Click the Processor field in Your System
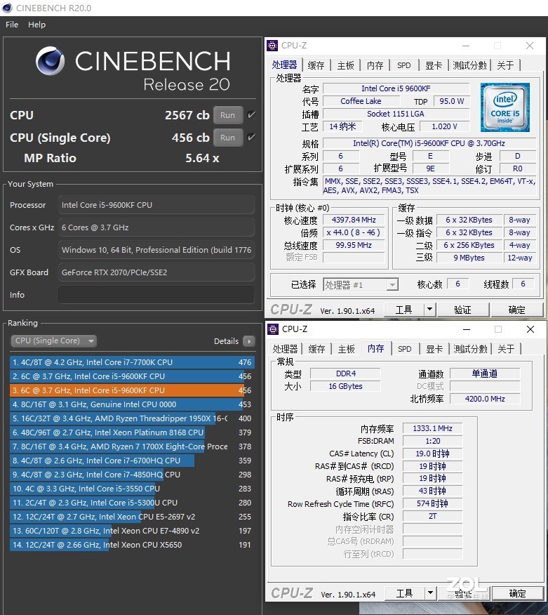The image size is (548, 615). (x=156, y=205)
